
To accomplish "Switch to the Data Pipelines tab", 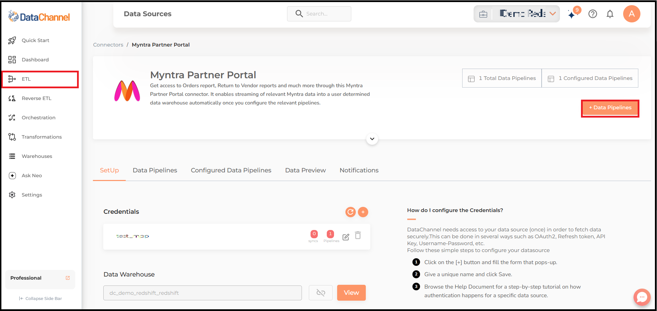I will pyautogui.click(x=155, y=170).
